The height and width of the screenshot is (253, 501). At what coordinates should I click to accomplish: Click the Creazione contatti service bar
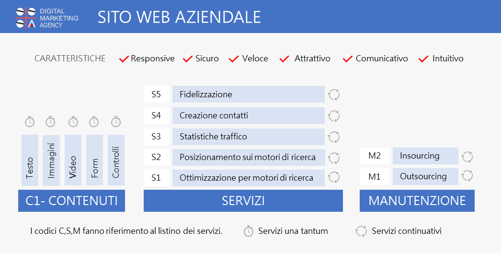click(x=249, y=115)
